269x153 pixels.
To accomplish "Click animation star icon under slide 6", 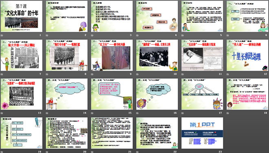I will pyautogui.click(x=228, y=35).
